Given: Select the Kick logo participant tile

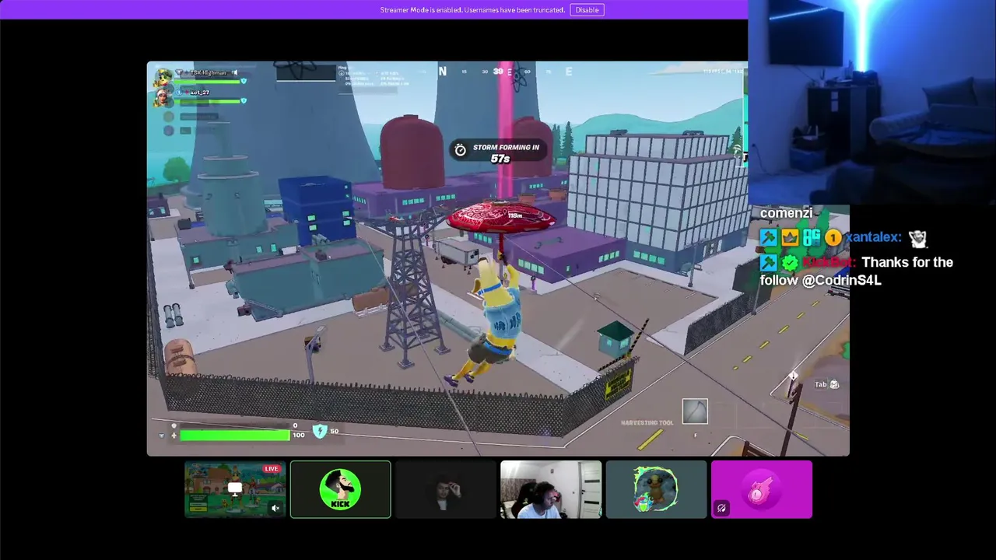Looking at the screenshot, I should pyautogui.click(x=340, y=489).
